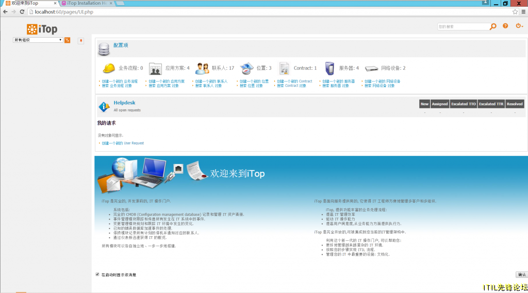Click search 位置 objects link

[251, 86]
